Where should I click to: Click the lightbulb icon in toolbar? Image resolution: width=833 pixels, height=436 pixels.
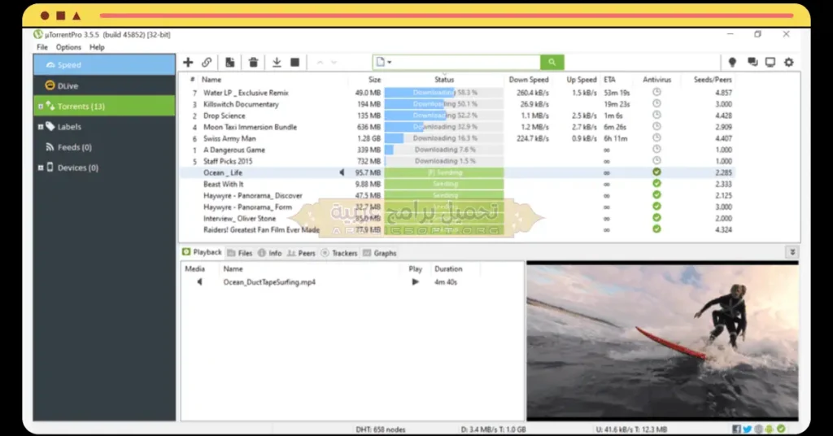pyautogui.click(x=732, y=62)
